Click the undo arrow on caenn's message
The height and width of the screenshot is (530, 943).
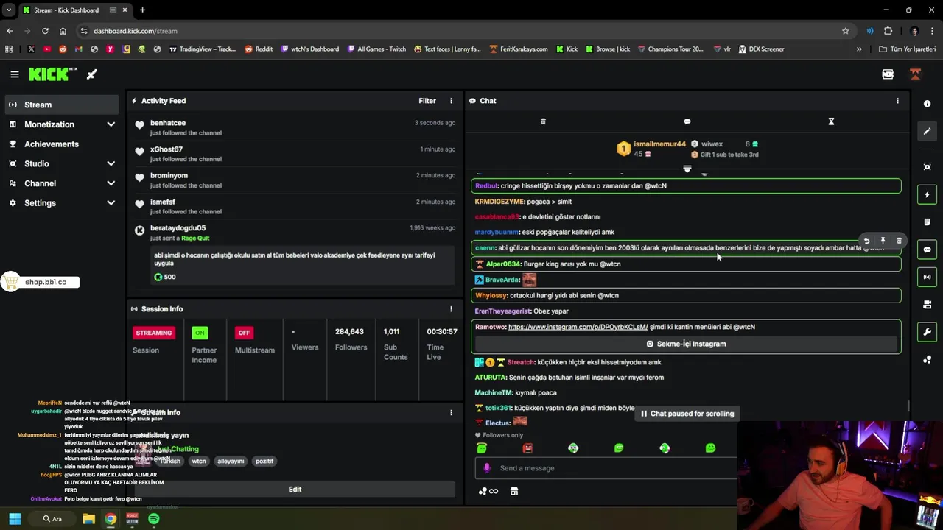(x=866, y=241)
